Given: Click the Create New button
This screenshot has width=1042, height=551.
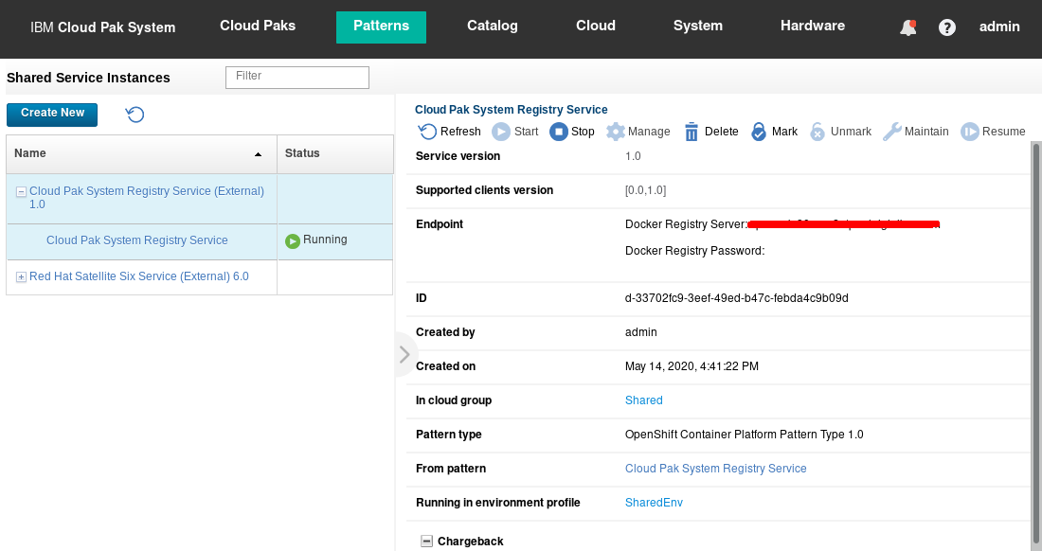Looking at the screenshot, I should click(52, 115).
